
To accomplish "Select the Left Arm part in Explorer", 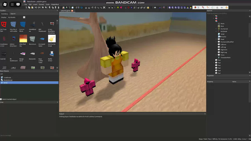I will click(x=223, y=44).
